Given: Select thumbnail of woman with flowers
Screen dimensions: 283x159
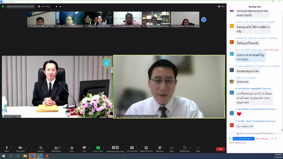Looking at the screenshot, I should [99, 19].
